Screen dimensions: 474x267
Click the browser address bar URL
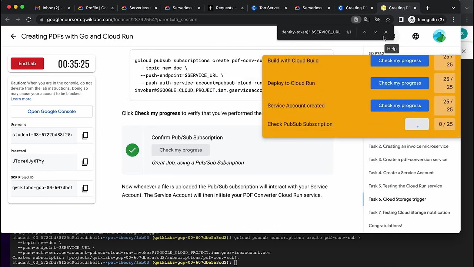tap(122, 20)
